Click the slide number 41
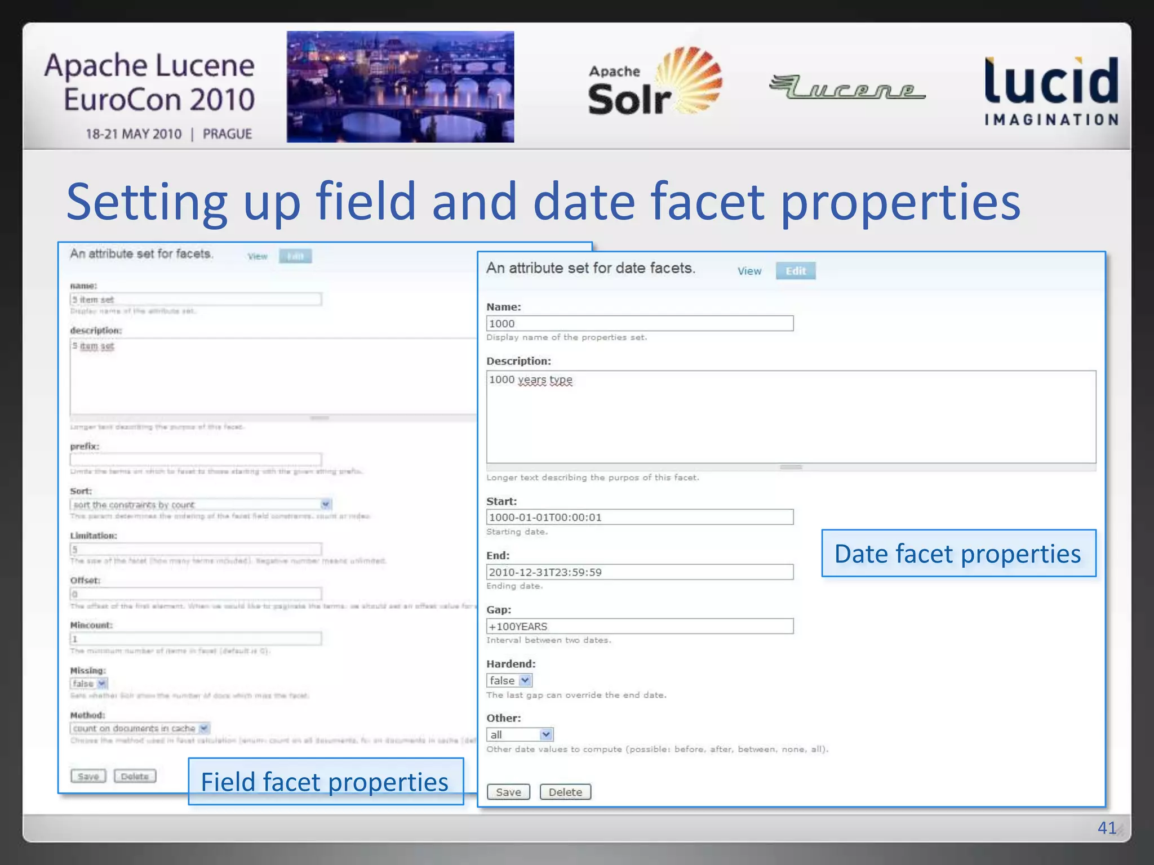Image resolution: width=1154 pixels, height=865 pixels. 1107,827
